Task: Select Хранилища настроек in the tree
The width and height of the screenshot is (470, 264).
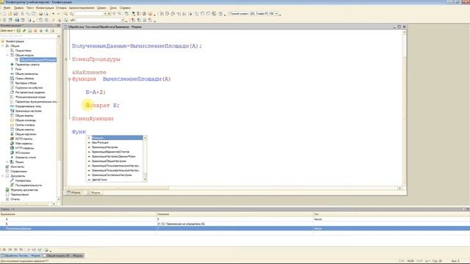Action: point(28,111)
